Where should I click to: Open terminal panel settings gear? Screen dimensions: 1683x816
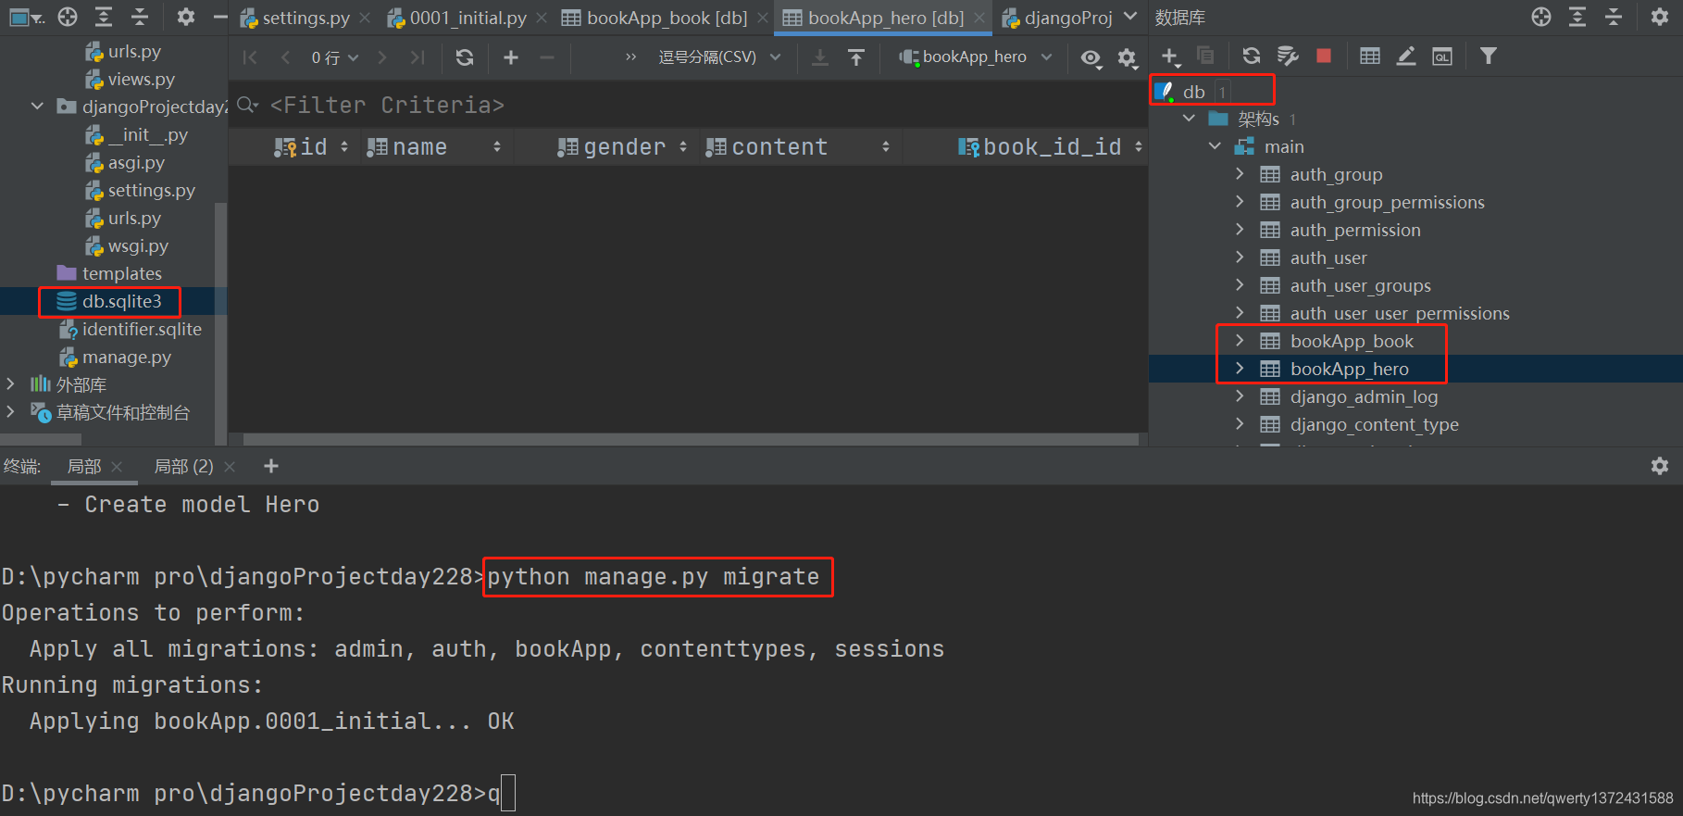(x=1660, y=466)
